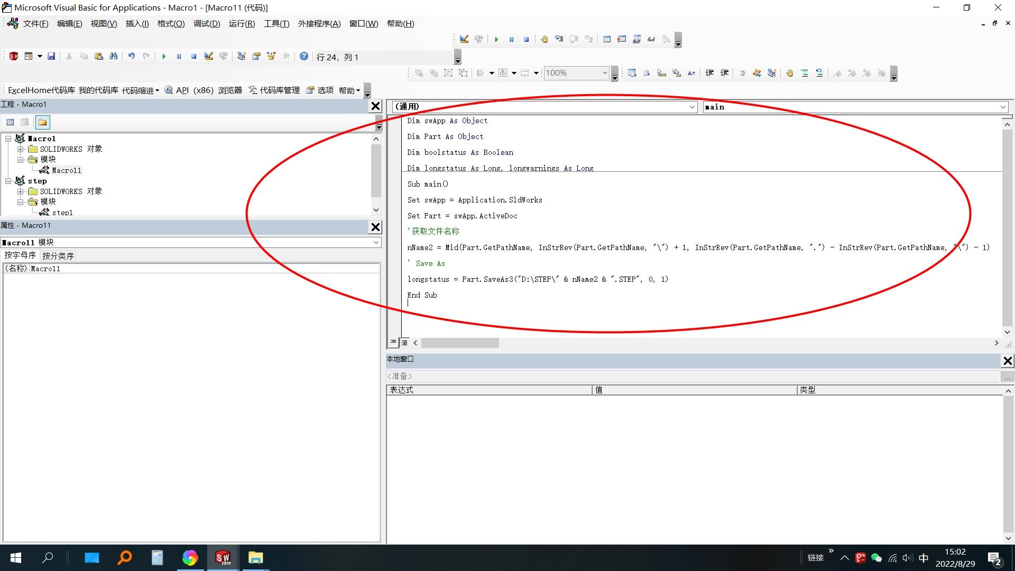Open the (通用) object dropdown
This screenshot has width=1015, height=571.
pos(692,107)
